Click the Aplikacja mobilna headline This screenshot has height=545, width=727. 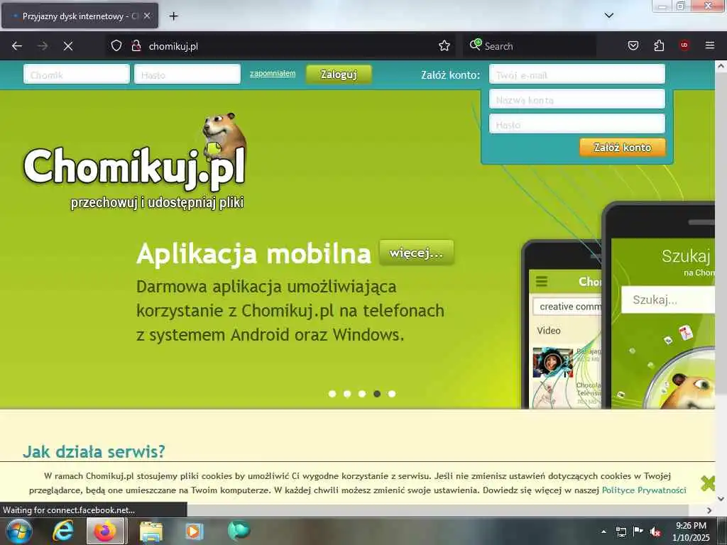coord(253,253)
